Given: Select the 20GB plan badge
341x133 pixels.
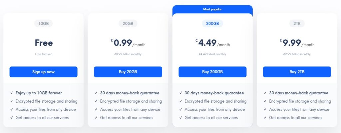Looking at the screenshot, I should 128,24.
